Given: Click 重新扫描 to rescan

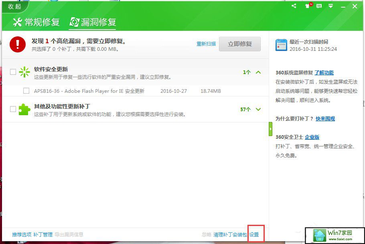Looking at the screenshot, I should [x=206, y=44].
